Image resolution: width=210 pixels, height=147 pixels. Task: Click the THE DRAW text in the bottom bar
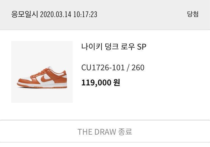click(x=97, y=132)
